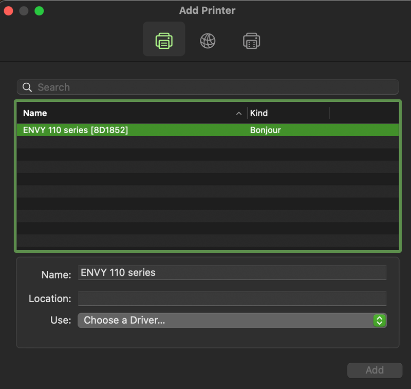Open the Choose a Driver dropdown
Viewport: 411px width, 389px height.
click(232, 320)
